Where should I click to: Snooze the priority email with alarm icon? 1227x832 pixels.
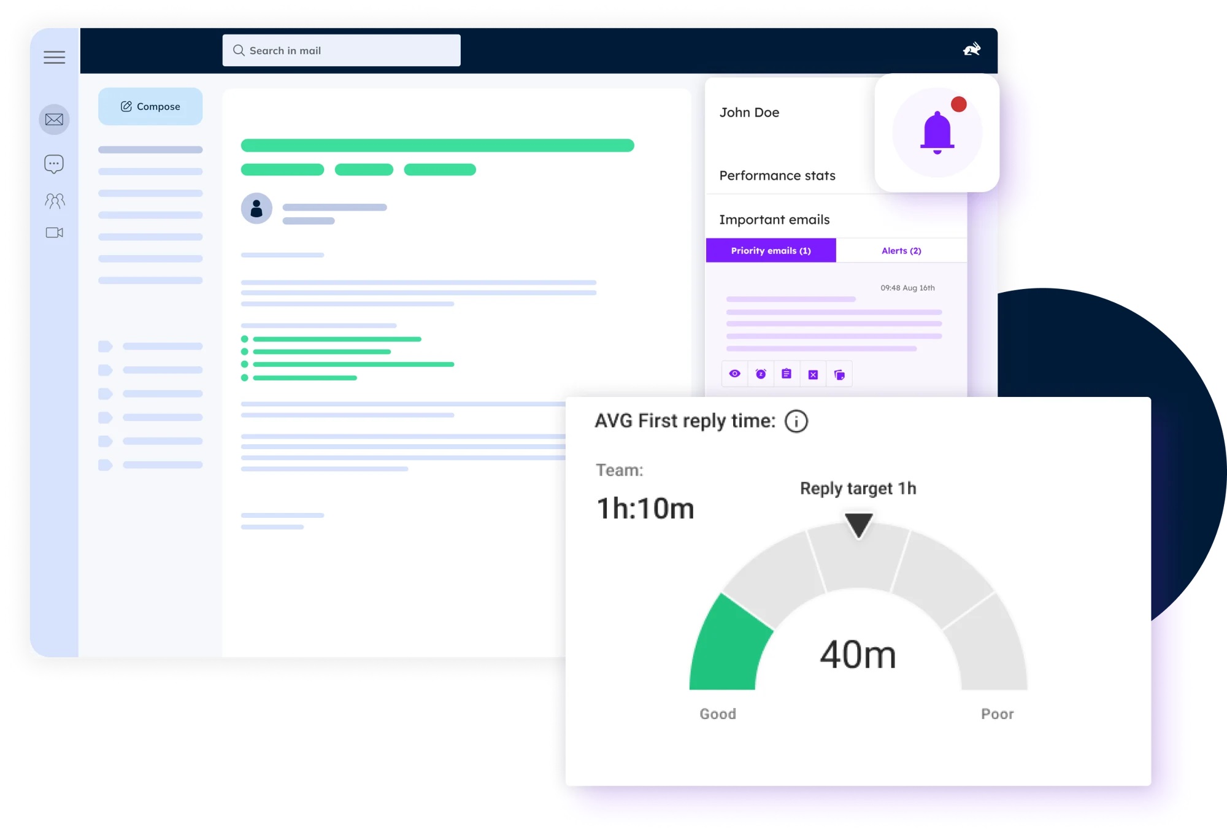[761, 374]
